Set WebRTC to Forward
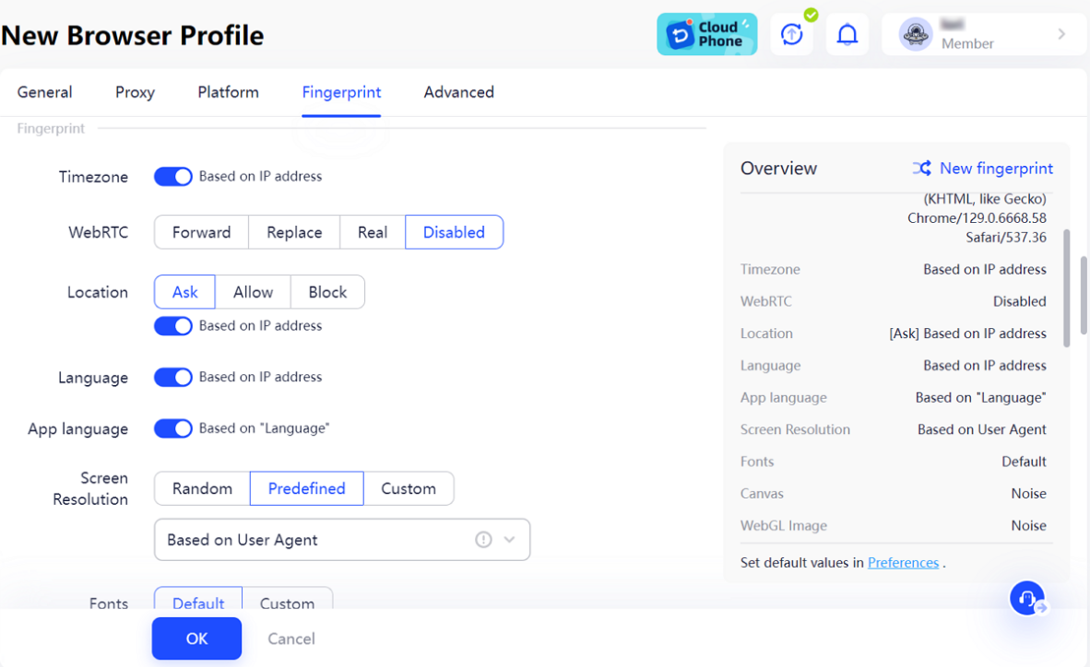Image resolution: width=1090 pixels, height=667 pixels. (x=202, y=232)
